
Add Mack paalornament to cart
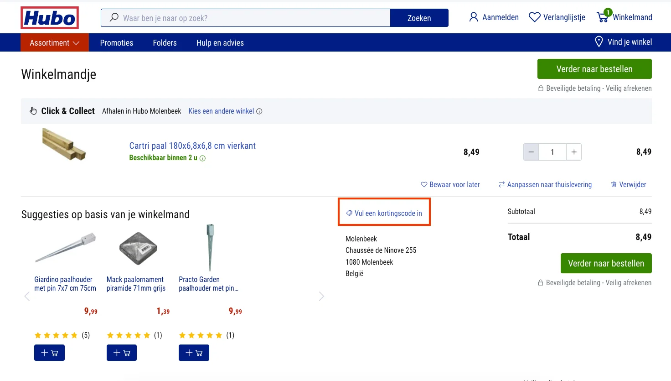(x=122, y=353)
